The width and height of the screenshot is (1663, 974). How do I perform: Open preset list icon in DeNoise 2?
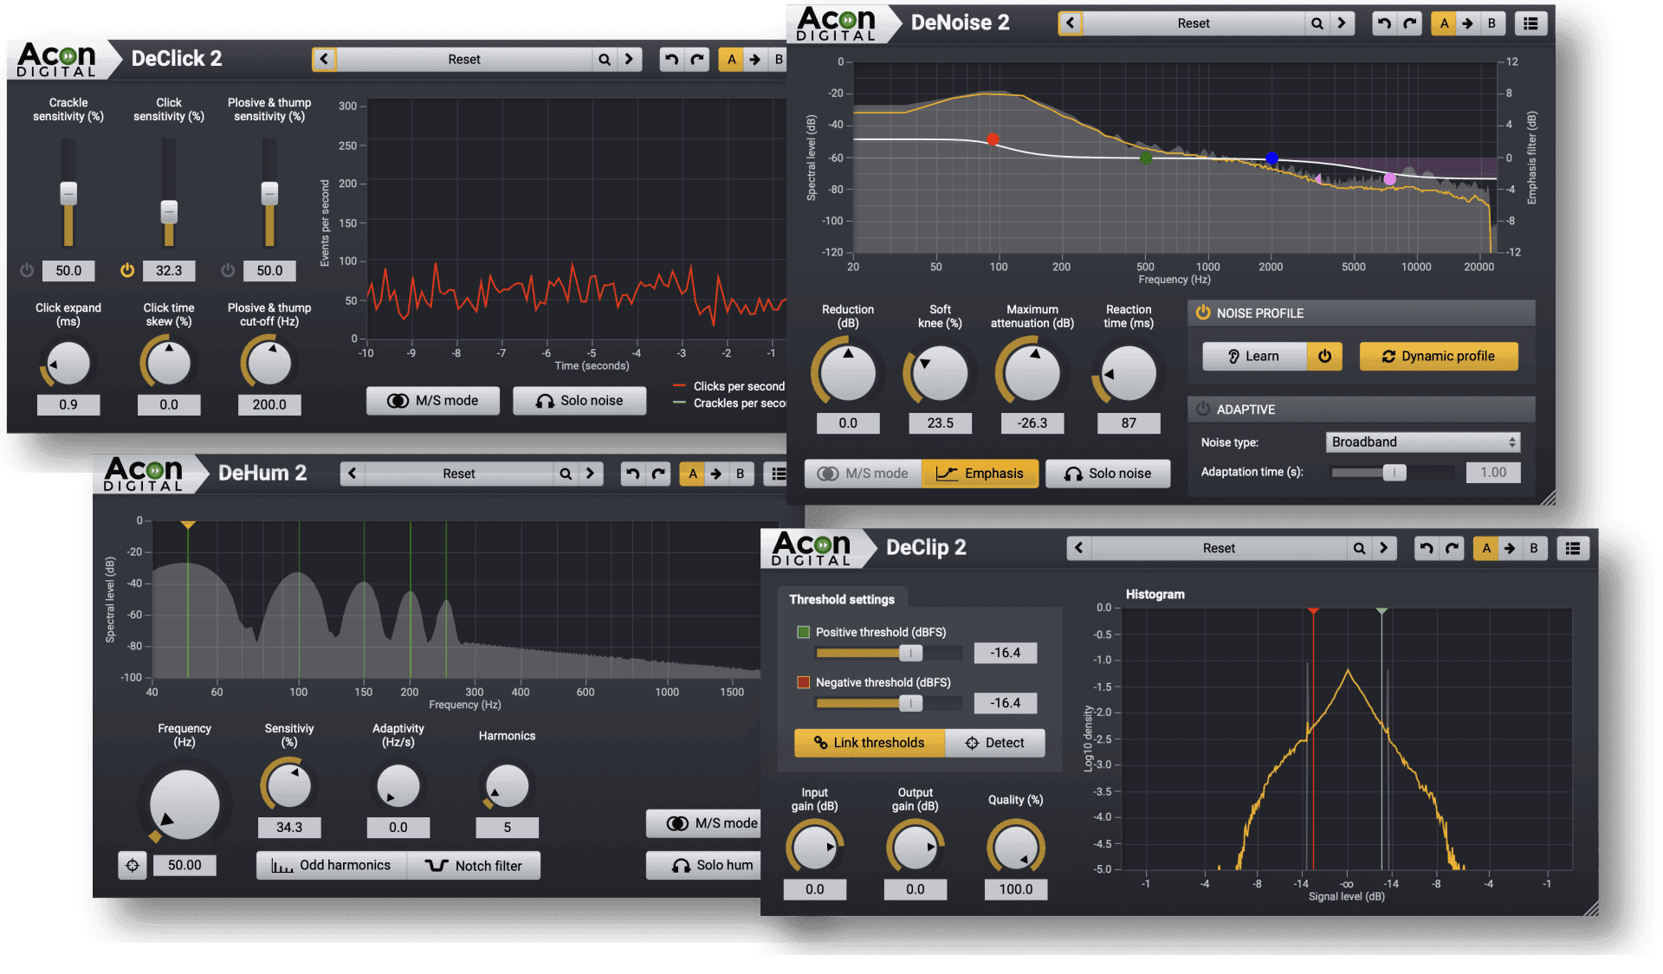tap(1530, 23)
